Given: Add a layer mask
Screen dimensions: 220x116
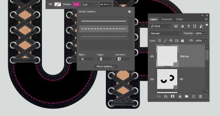Looking at the screenshot, I should [x=172, y=96].
